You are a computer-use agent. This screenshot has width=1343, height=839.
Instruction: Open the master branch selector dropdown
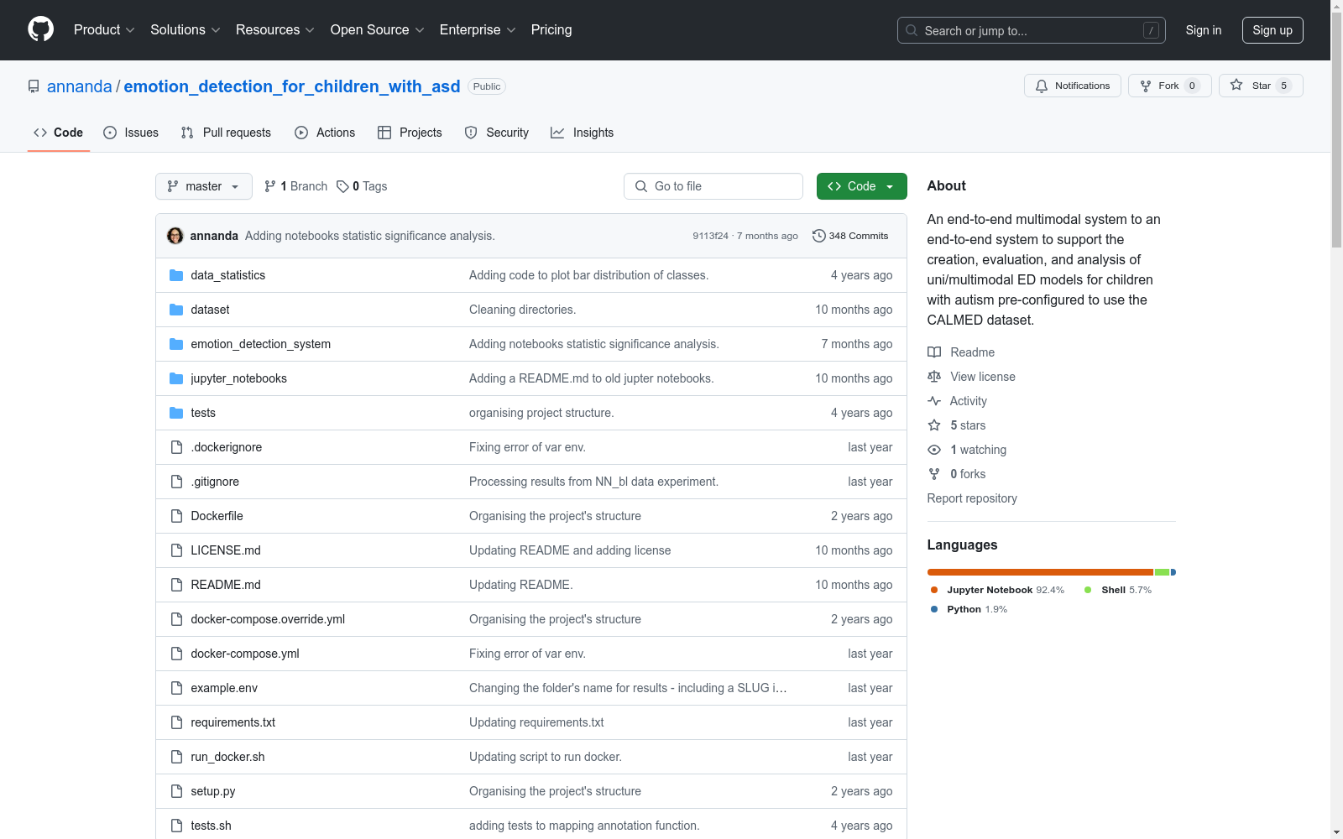pos(204,186)
